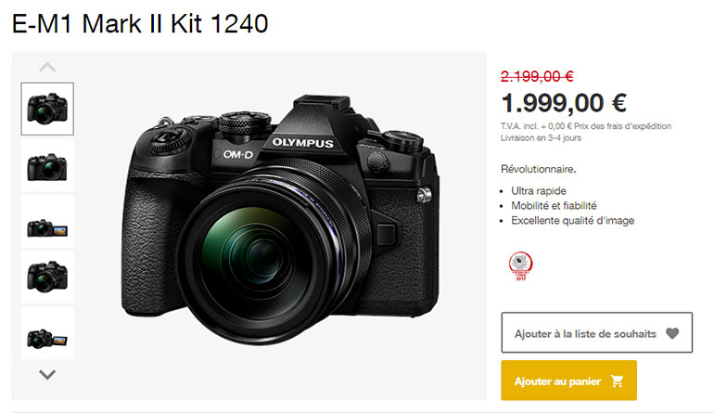Click the E-M1 Mark II Kit 1240 title

[x=140, y=24]
